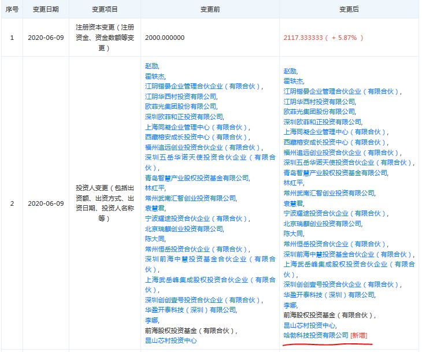Open 北京瑞麒创业投资有限公司 in 变更前 column
The image size is (422, 352).
[184, 229]
